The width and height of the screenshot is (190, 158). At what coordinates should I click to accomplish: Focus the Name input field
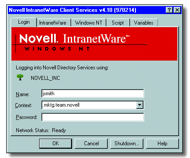tap(93, 93)
